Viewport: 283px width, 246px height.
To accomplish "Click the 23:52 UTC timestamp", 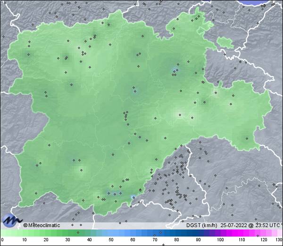I will (x=267, y=225).
